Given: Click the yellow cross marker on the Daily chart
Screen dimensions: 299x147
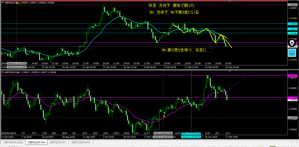Looking at the screenshot, I should pos(164,116).
